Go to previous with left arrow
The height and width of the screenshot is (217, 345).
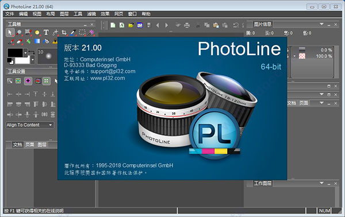click(158, 25)
